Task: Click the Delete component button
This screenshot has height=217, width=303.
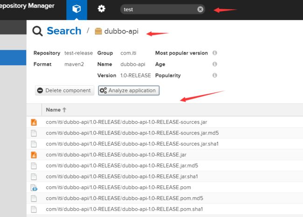Action: (x=64, y=90)
